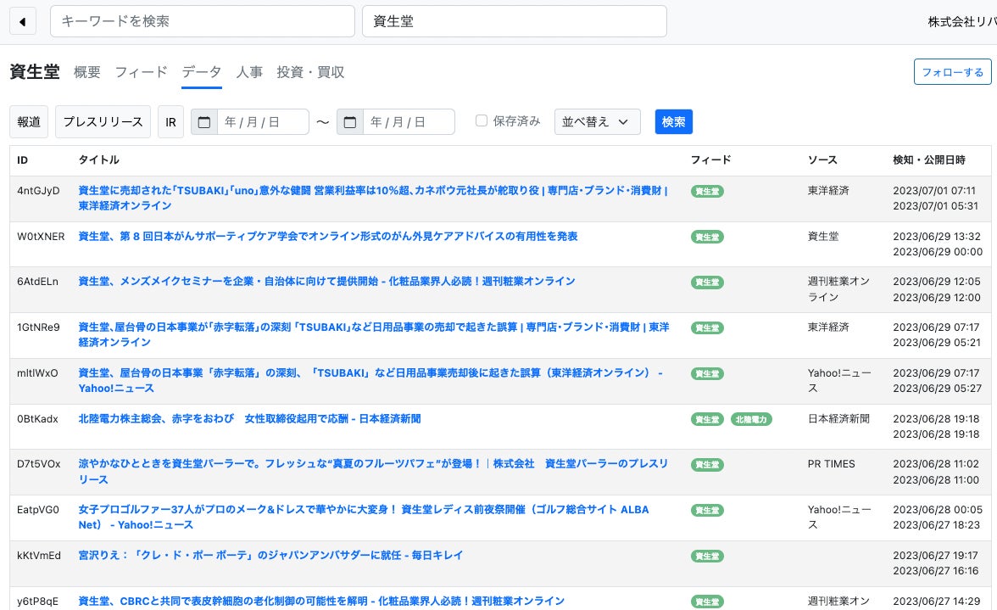Click 北陸電力 feed tag

(751, 420)
